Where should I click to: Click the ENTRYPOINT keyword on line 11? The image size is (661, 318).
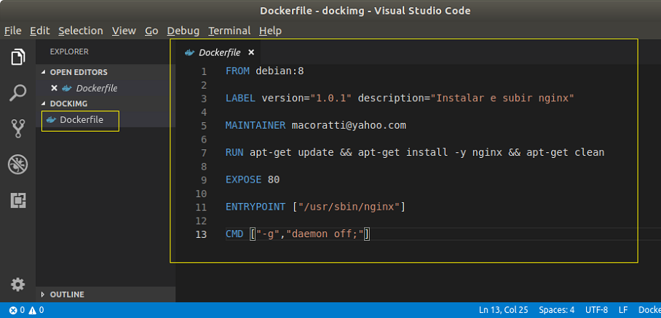click(x=256, y=207)
